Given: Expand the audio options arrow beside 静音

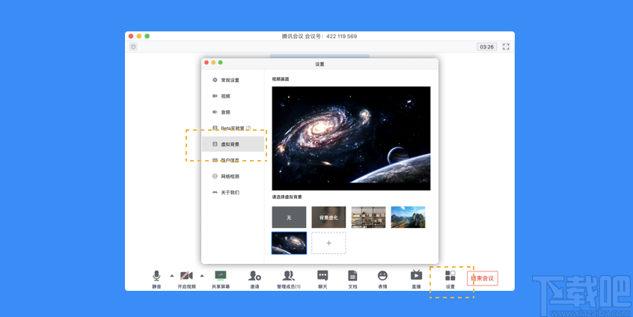Looking at the screenshot, I should point(172,276).
